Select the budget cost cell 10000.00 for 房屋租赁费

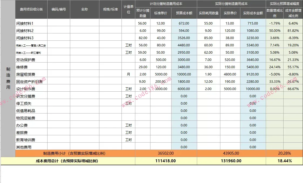[x=184, y=74]
